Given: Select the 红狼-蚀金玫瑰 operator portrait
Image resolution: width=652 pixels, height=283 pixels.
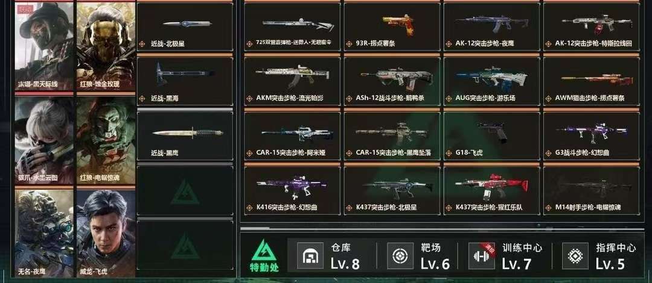Looking at the screenshot, I should pos(106,46).
